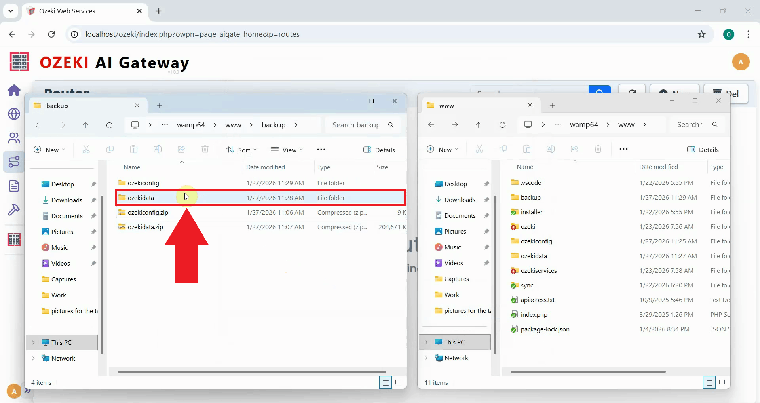Select the ozekidata.zip file
This screenshot has height=403, width=760.
pyautogui.click(x=145, y=227)
